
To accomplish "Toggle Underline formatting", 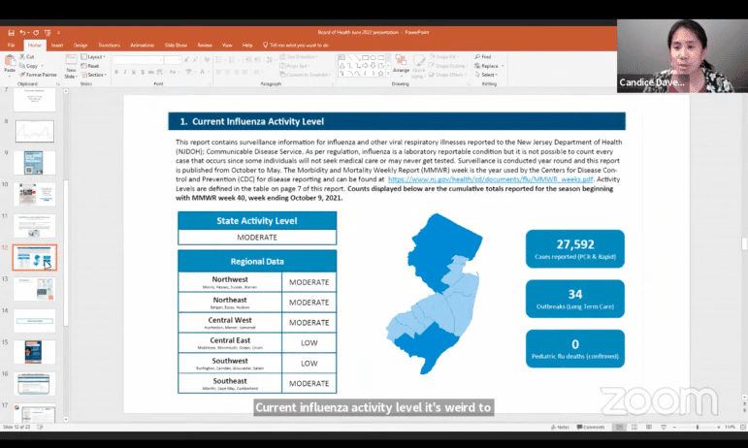I will pos(134,72).
